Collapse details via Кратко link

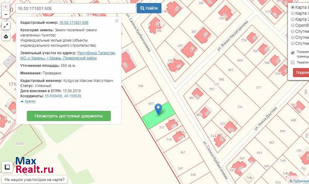click(x=28, y=101)
